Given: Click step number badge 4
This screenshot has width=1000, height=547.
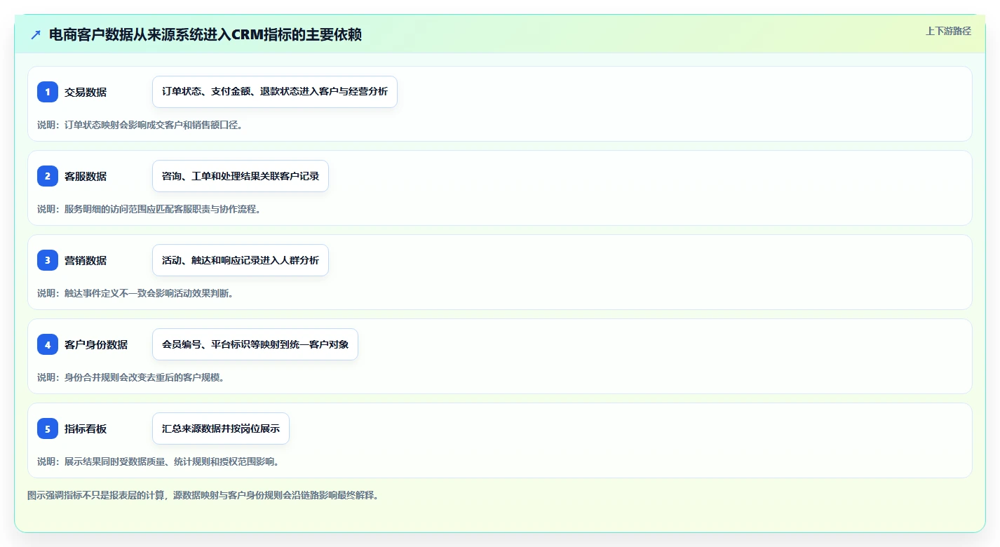Looking at the screenshot, I should tap(48, 344).
